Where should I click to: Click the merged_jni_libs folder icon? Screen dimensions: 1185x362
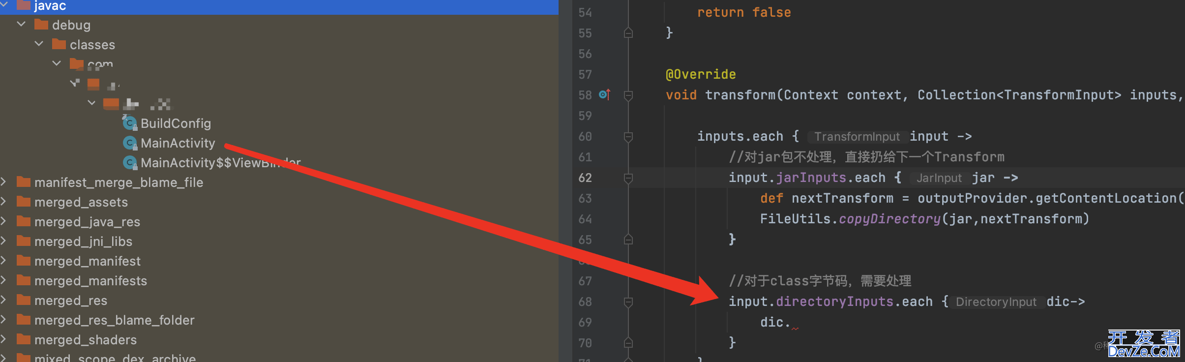[24, 241]
